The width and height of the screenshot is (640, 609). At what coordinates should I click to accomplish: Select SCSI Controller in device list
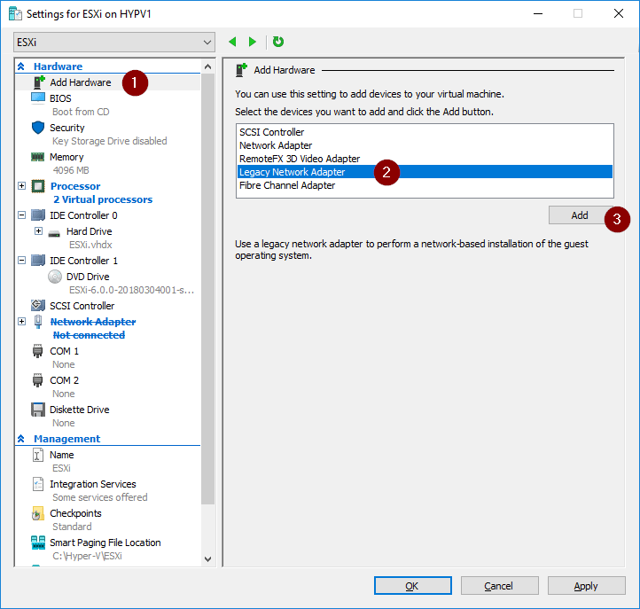point(425,132)
